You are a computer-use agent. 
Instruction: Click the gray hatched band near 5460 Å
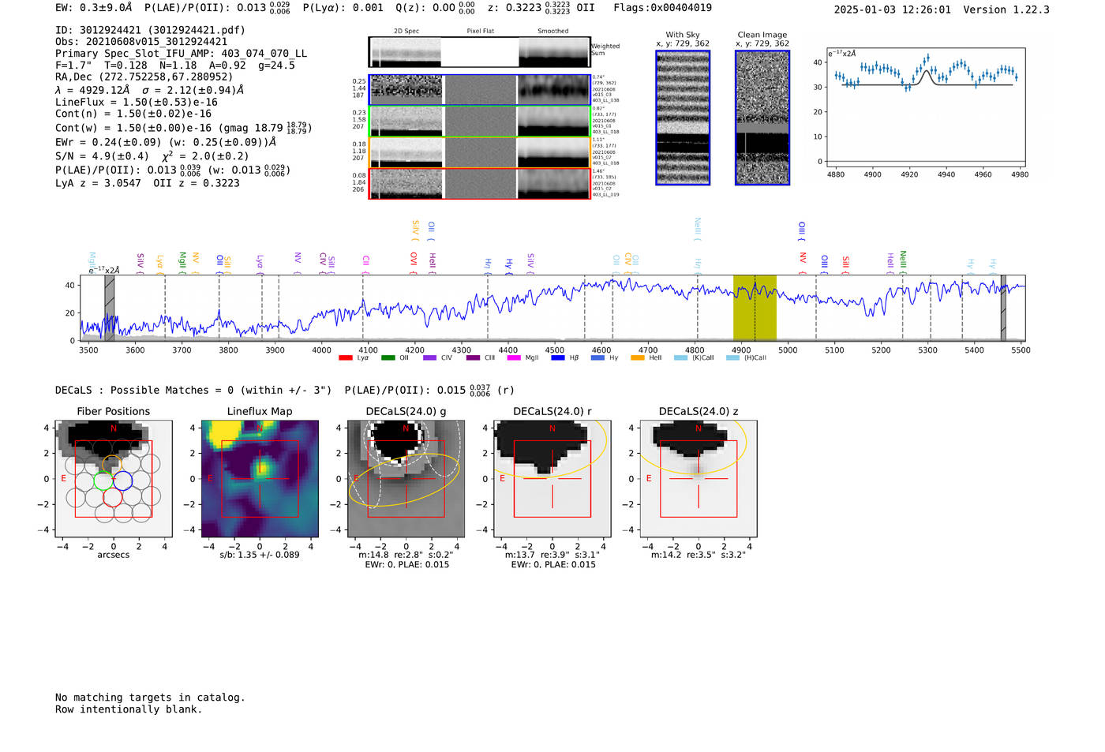point(1003,308)
